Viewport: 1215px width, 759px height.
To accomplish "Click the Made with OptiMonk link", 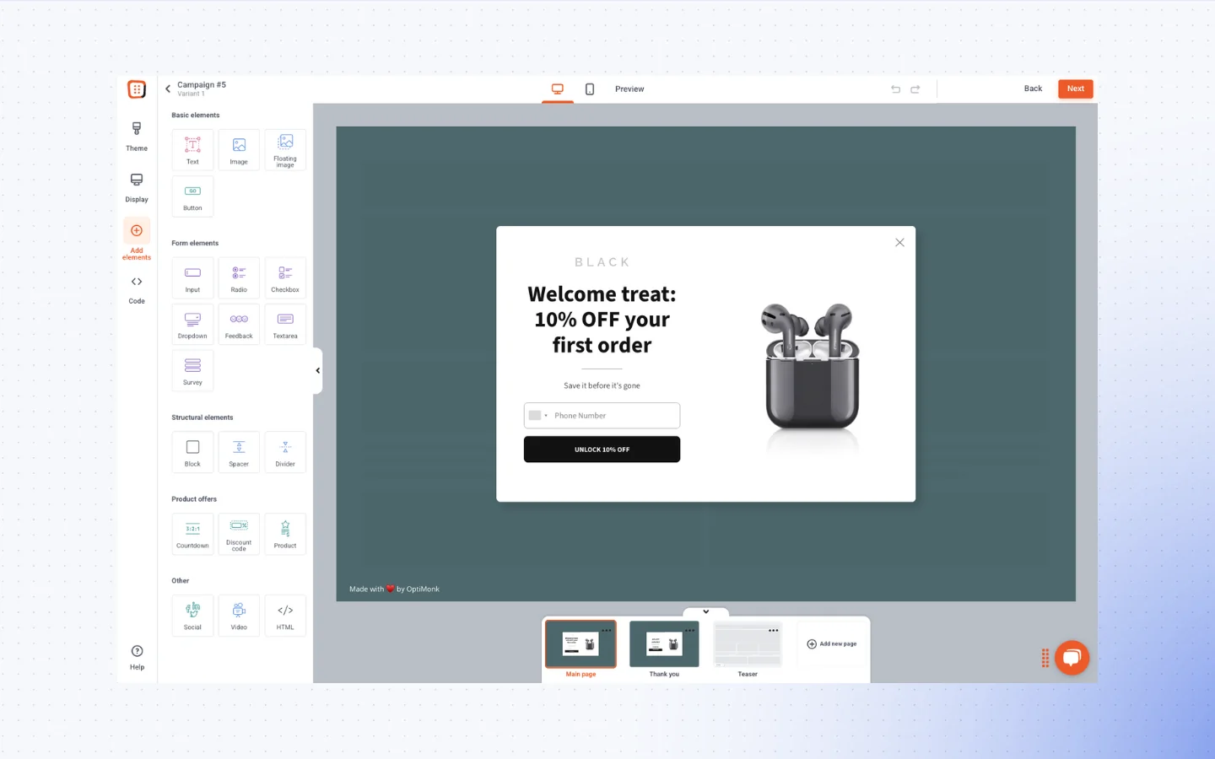I will [x=394, y=589].
